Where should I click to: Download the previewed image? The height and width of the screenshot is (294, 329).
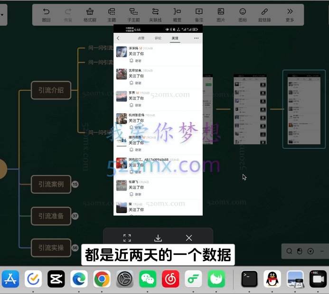[158, 238]
